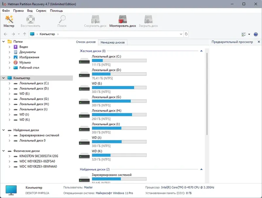The image size is (262, 198).
Task: Click the Hetman app icon in title bar
Action: coord(4,4)
